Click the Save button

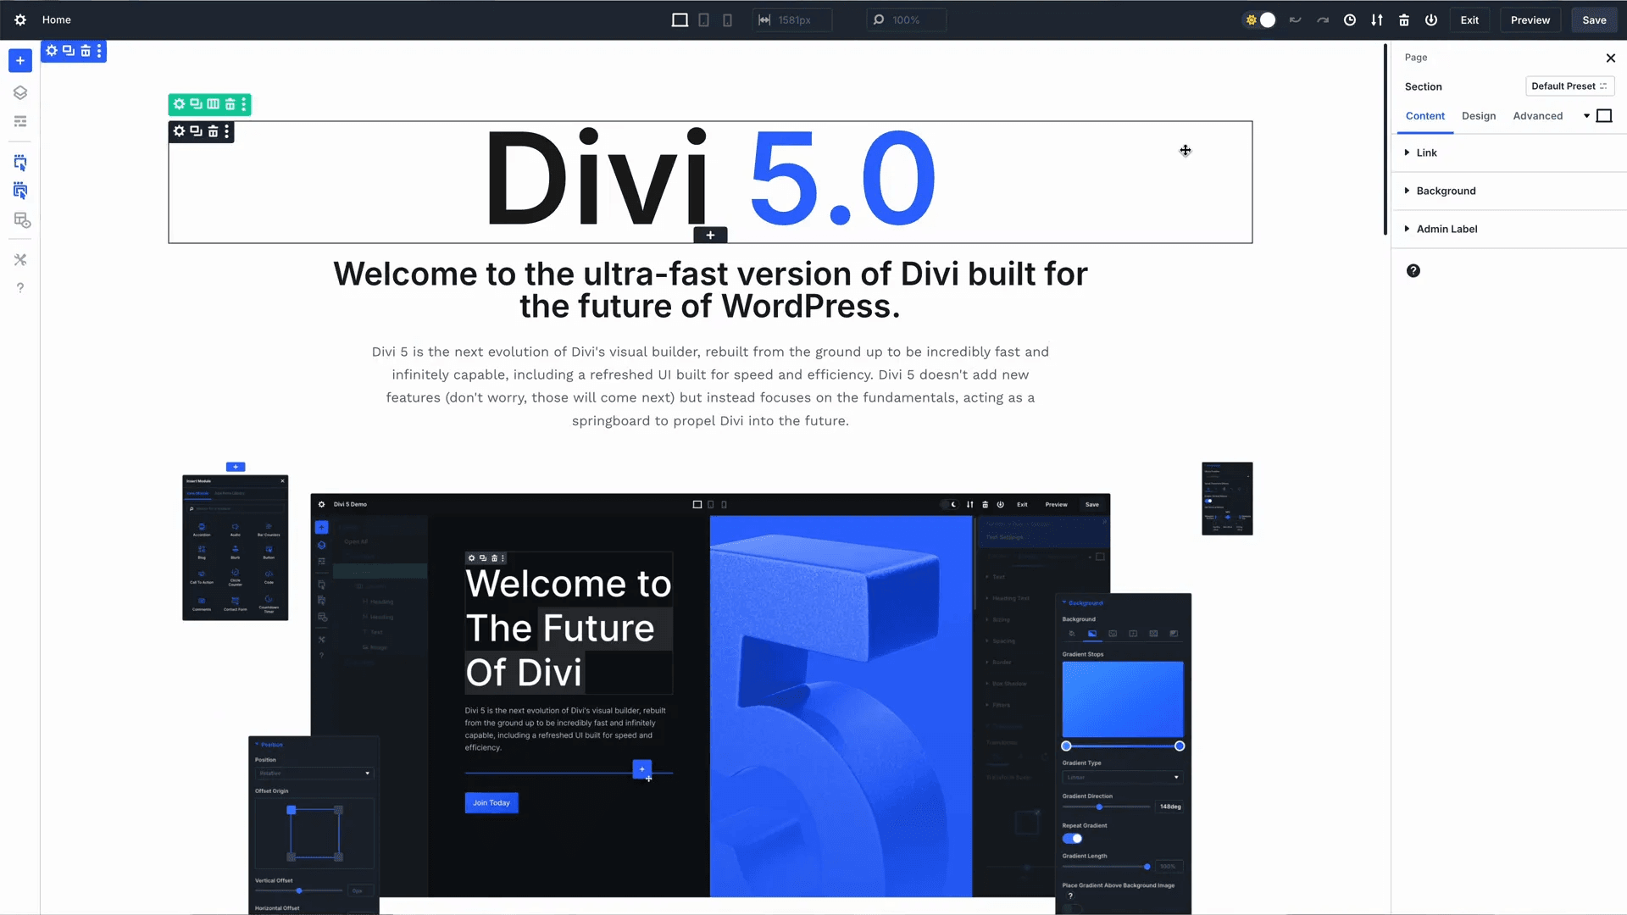point(1594,19)
